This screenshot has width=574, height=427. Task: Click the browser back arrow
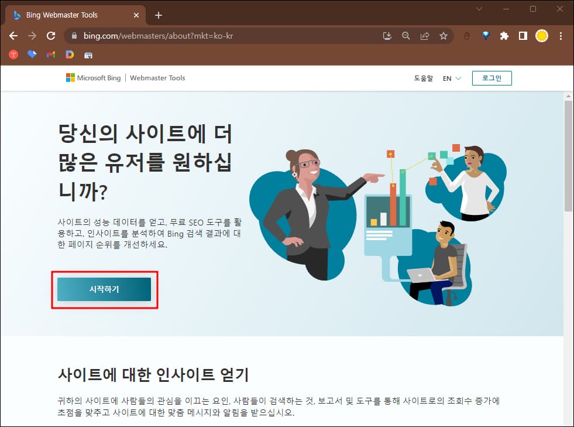tap(13, 36)
